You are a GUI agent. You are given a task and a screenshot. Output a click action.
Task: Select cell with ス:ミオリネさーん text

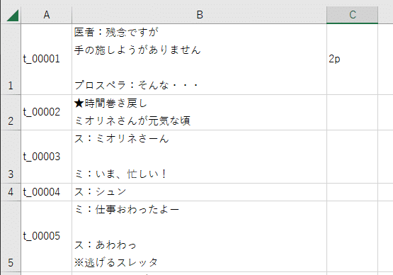[199, 157]
